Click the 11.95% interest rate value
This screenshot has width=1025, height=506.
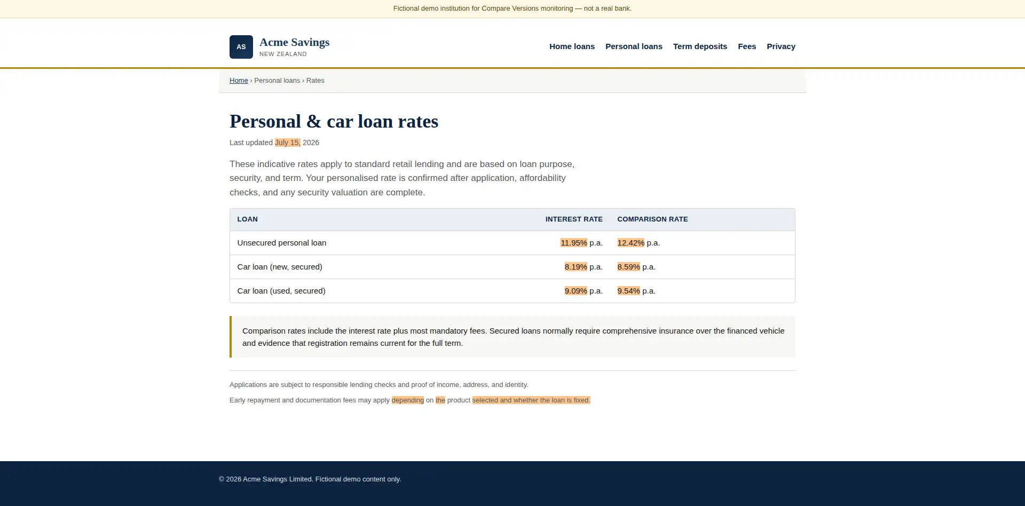click(x=574, y=243)
